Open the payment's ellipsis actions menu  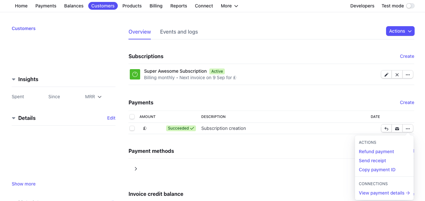pos(408,128)
